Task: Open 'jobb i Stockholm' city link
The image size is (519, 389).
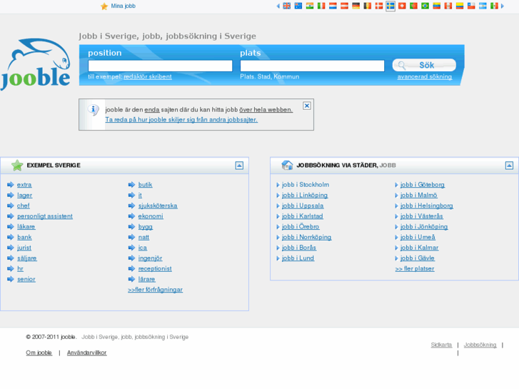Action: (x=306, y=185)
